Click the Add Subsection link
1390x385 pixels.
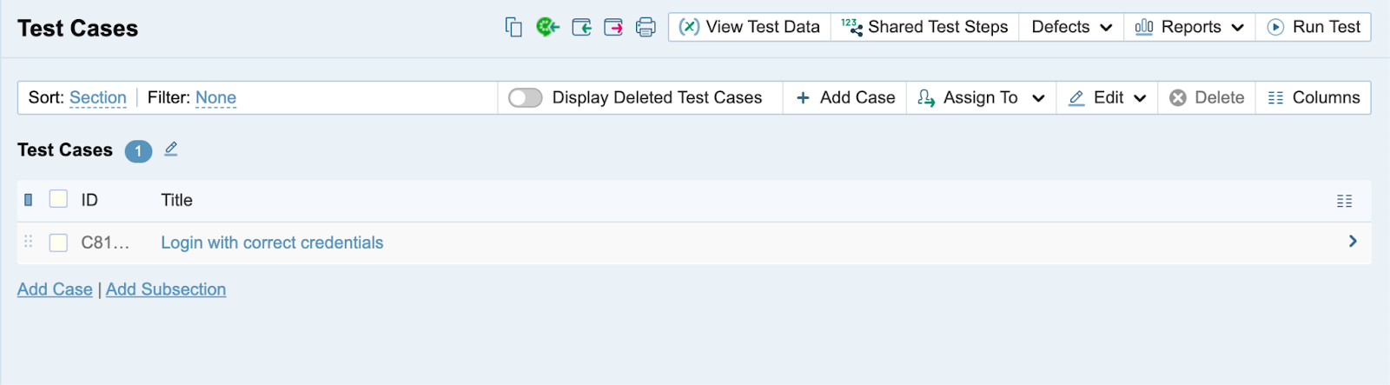point(166,289)
